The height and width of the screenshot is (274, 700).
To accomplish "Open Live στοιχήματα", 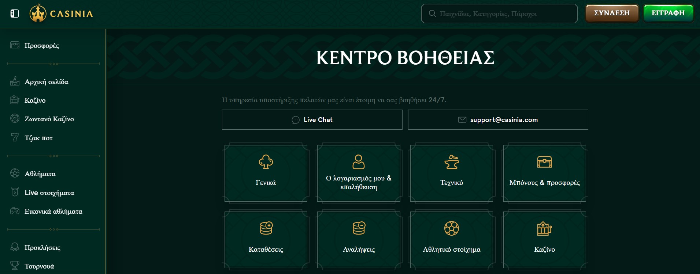I will (49, 193).
